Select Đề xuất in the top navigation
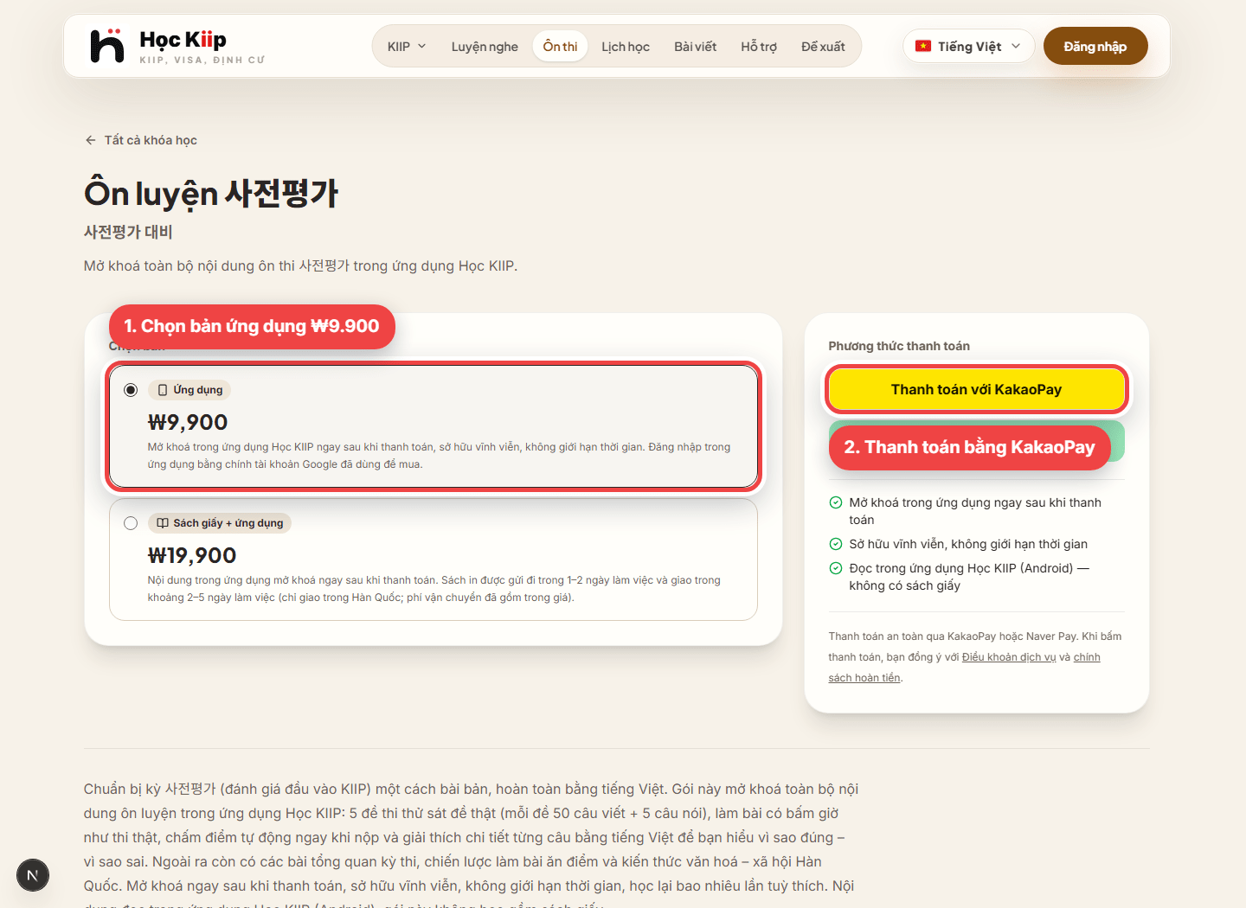The image size is (1246, 908). [823, 47]
